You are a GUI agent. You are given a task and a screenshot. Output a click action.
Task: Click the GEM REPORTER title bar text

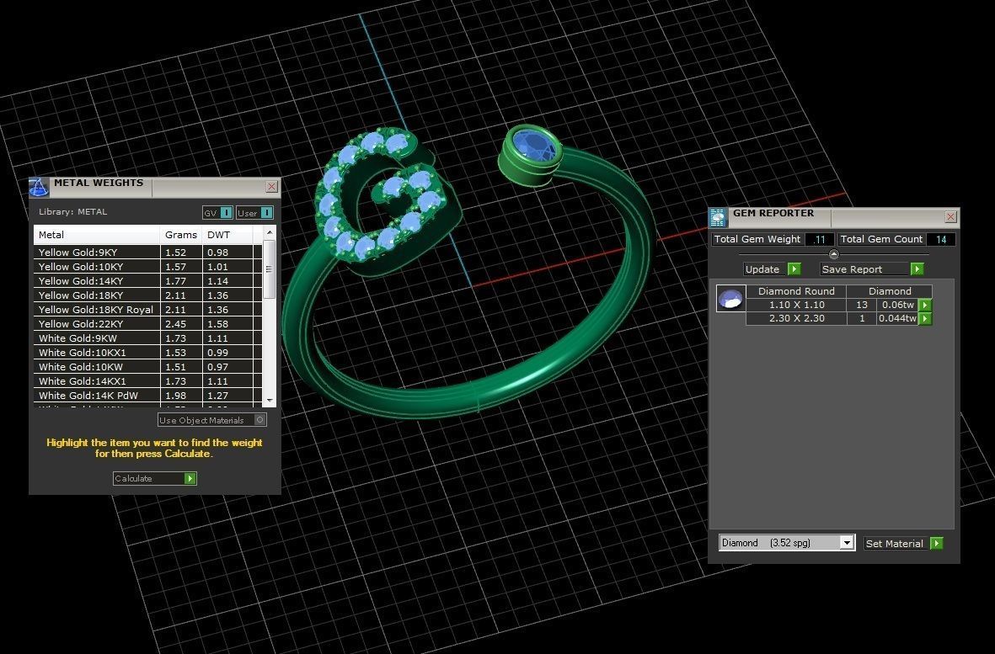[773, 213]
